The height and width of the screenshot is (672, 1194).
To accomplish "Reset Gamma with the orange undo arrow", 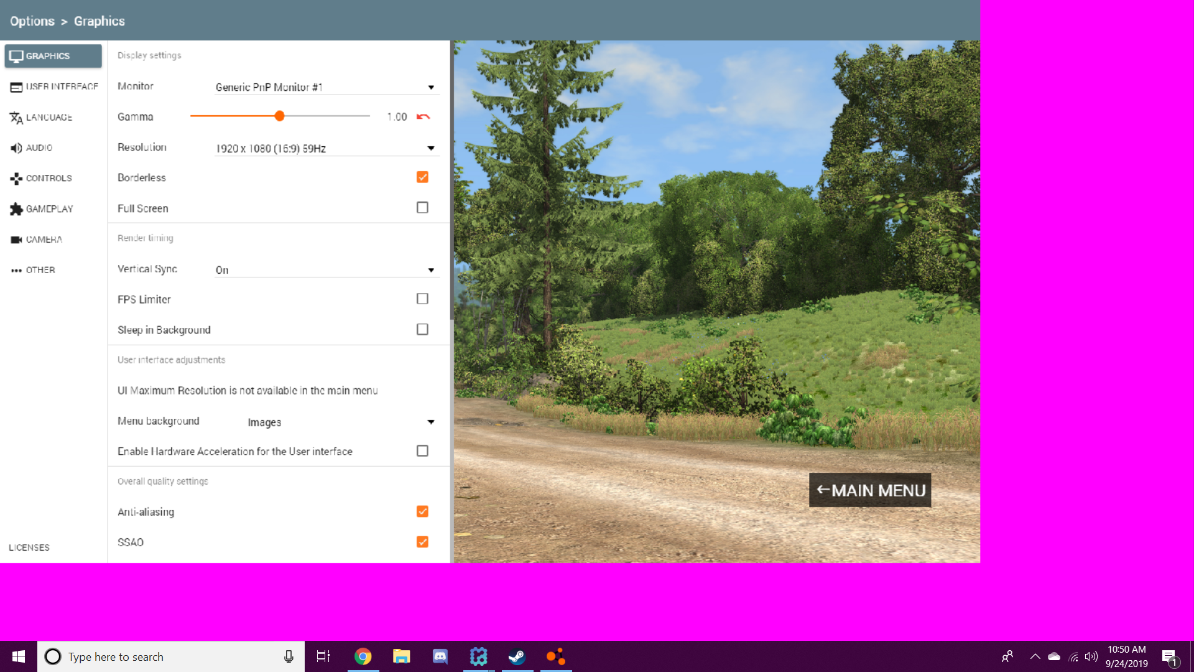I will coord(423,117).
